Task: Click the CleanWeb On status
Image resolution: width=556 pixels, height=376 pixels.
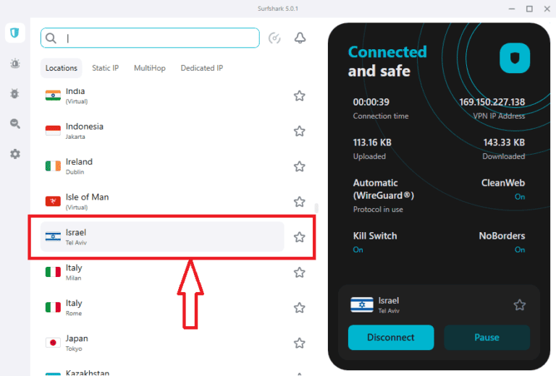Action: coord(520,197)
